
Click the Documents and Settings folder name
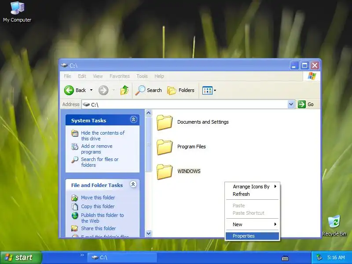click(x=203, y=122)
